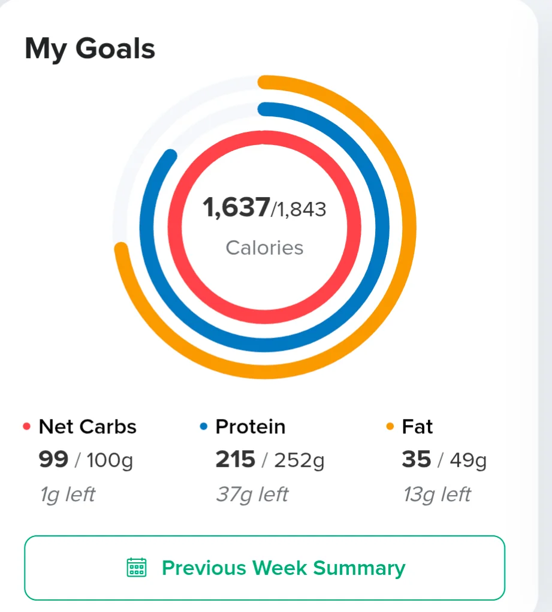
Task: Click the My Goals heading
Action: click(90, 49)
